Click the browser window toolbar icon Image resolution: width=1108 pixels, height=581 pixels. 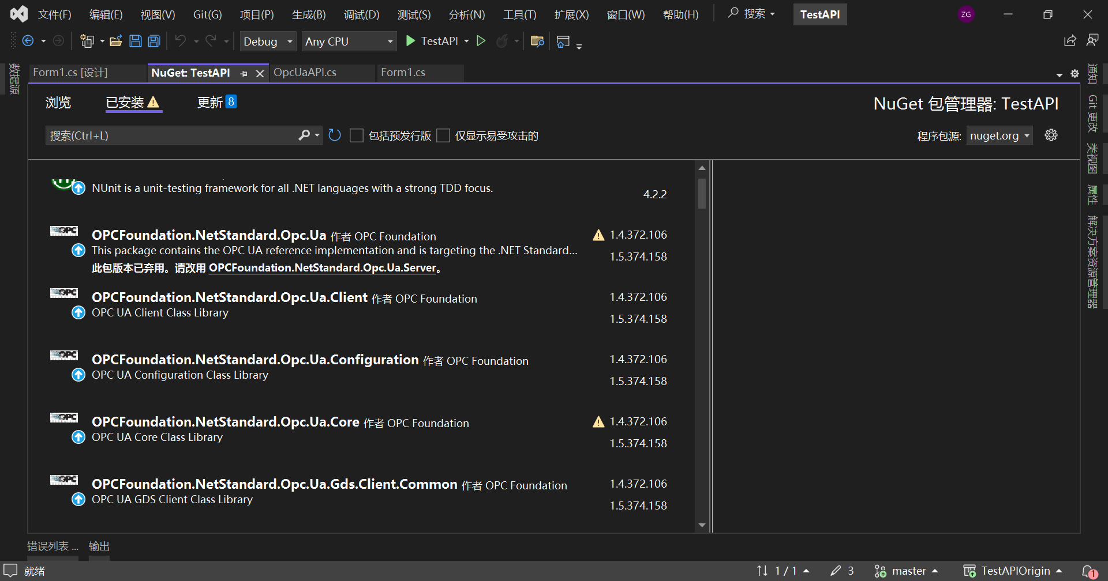point(563,41)
